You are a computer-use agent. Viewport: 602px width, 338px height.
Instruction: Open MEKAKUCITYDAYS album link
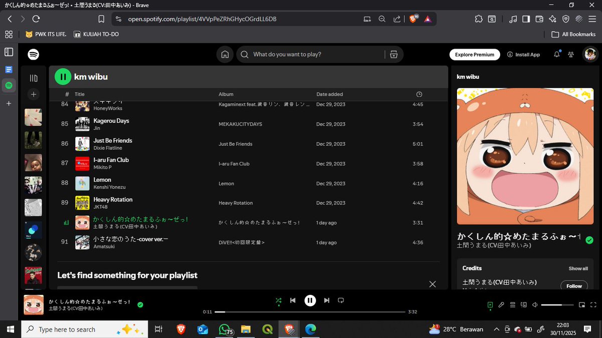240,124
